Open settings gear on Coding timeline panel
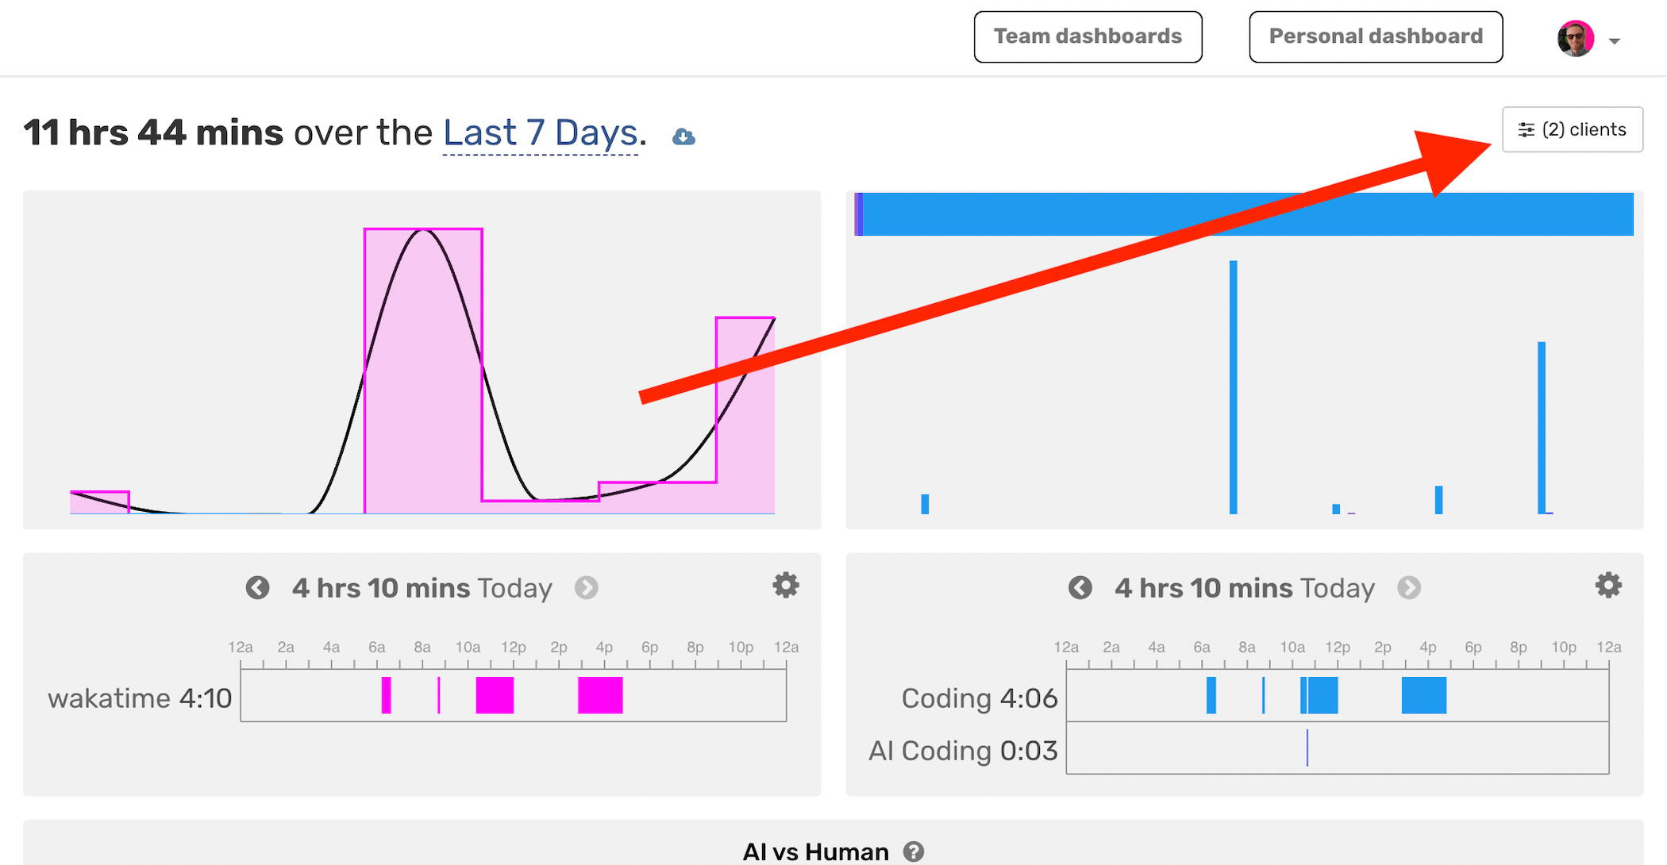This screenshot has width=1667, height=865. (x=1607, y=585)
